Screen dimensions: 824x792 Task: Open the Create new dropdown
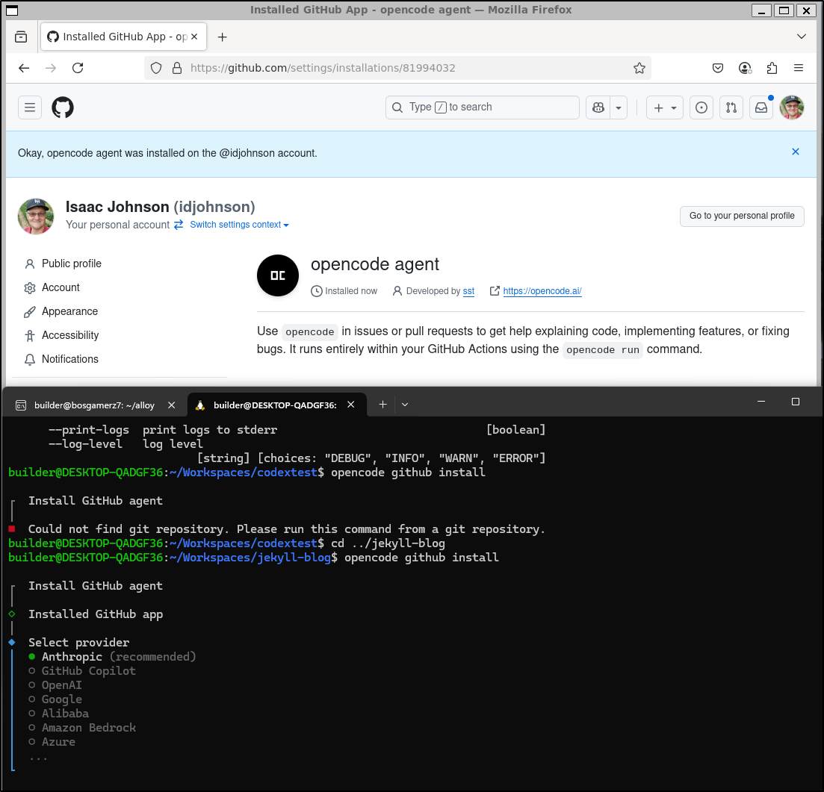coord(664,107)
